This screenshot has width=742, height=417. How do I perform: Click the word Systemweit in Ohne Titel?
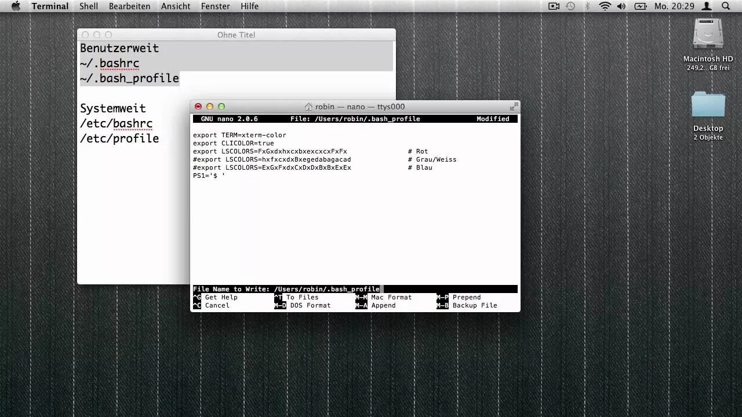113,108
